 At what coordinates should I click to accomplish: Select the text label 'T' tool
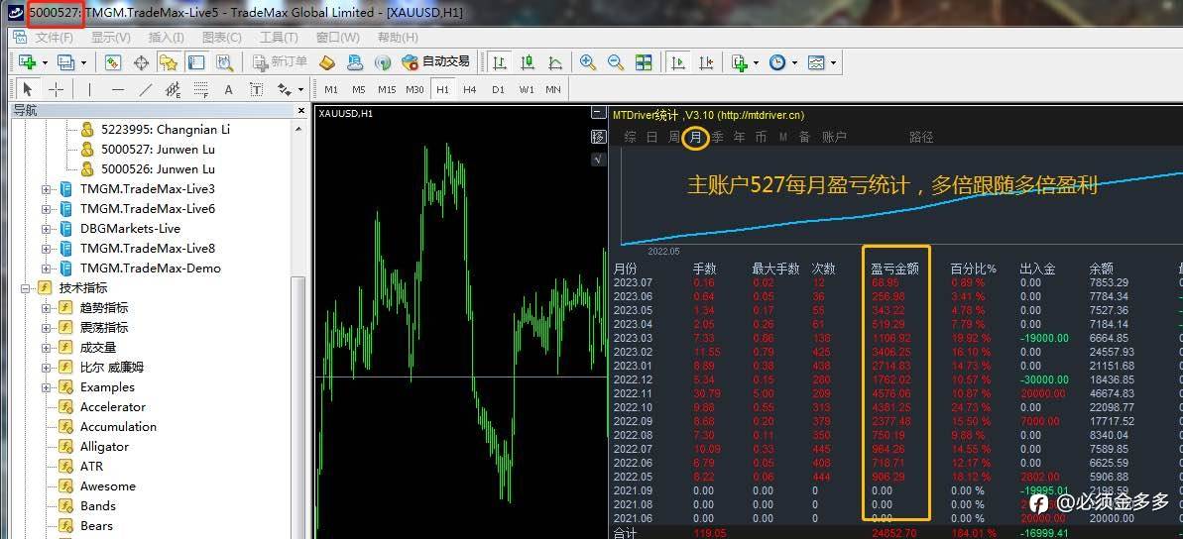click(257, 90)
